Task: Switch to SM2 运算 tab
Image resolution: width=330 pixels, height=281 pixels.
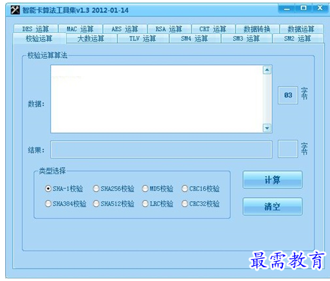Action: [x=297, y=39]
